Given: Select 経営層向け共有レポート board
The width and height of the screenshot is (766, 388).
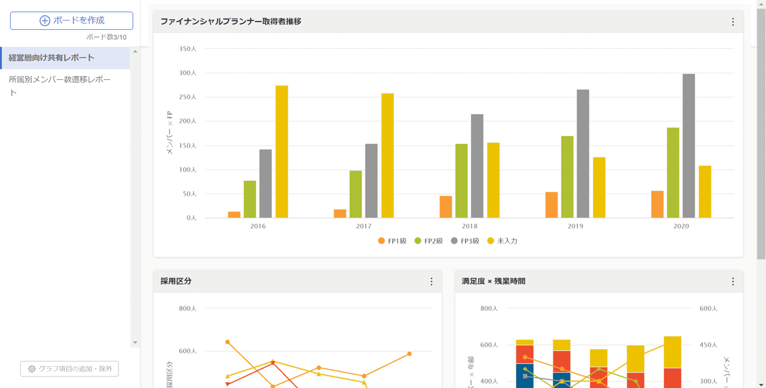Looking at the screenshot, I should 65,58.
